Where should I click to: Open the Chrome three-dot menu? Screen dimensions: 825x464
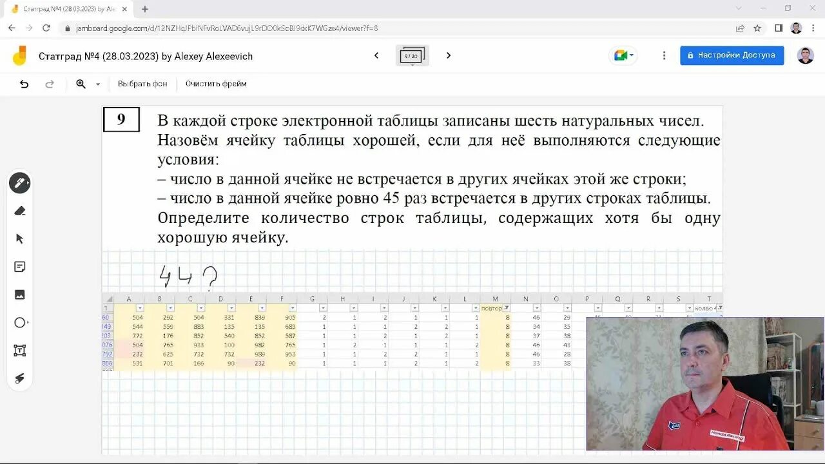[813, 28]
